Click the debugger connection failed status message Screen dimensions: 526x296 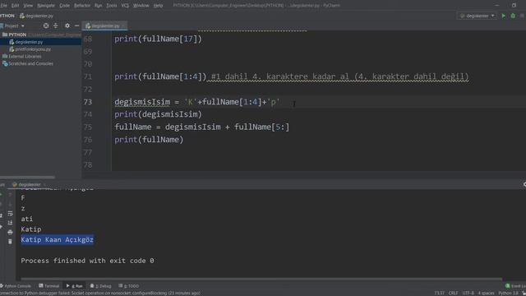[100, 293]
